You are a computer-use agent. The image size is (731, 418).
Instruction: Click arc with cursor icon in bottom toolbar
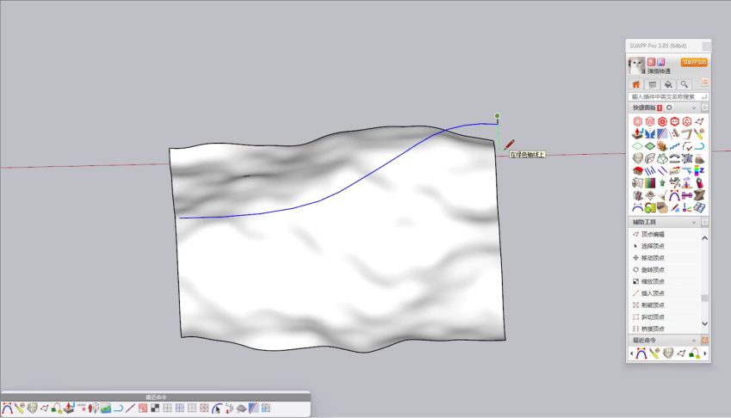[x=217, y=409]
